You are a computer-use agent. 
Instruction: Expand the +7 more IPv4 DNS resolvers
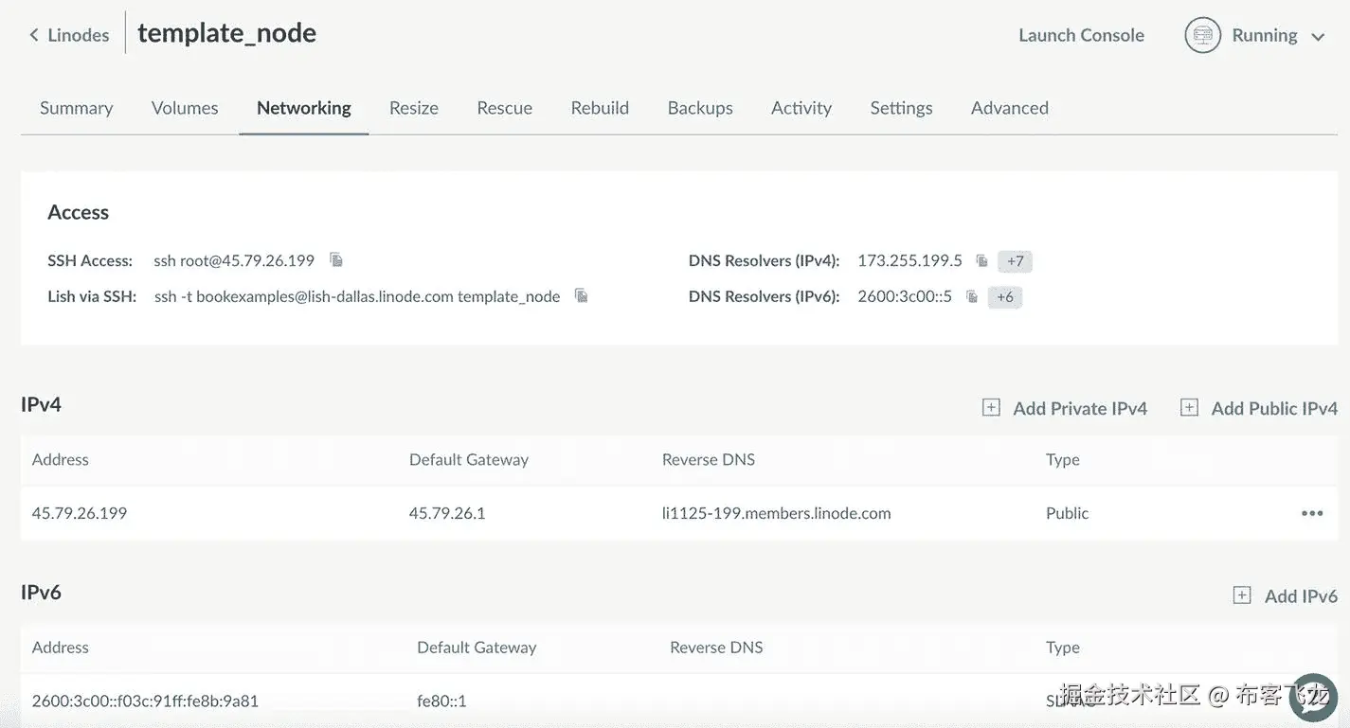point(1015,261)
